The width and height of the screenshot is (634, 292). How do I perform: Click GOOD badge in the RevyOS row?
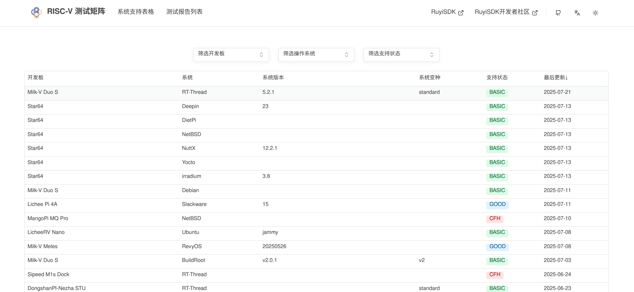497,247
